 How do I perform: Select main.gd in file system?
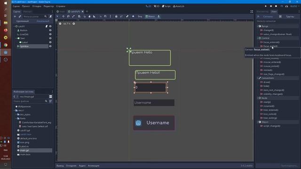click(x=24, y=150)
